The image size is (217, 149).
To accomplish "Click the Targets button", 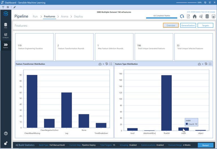I will pos(205,25).
